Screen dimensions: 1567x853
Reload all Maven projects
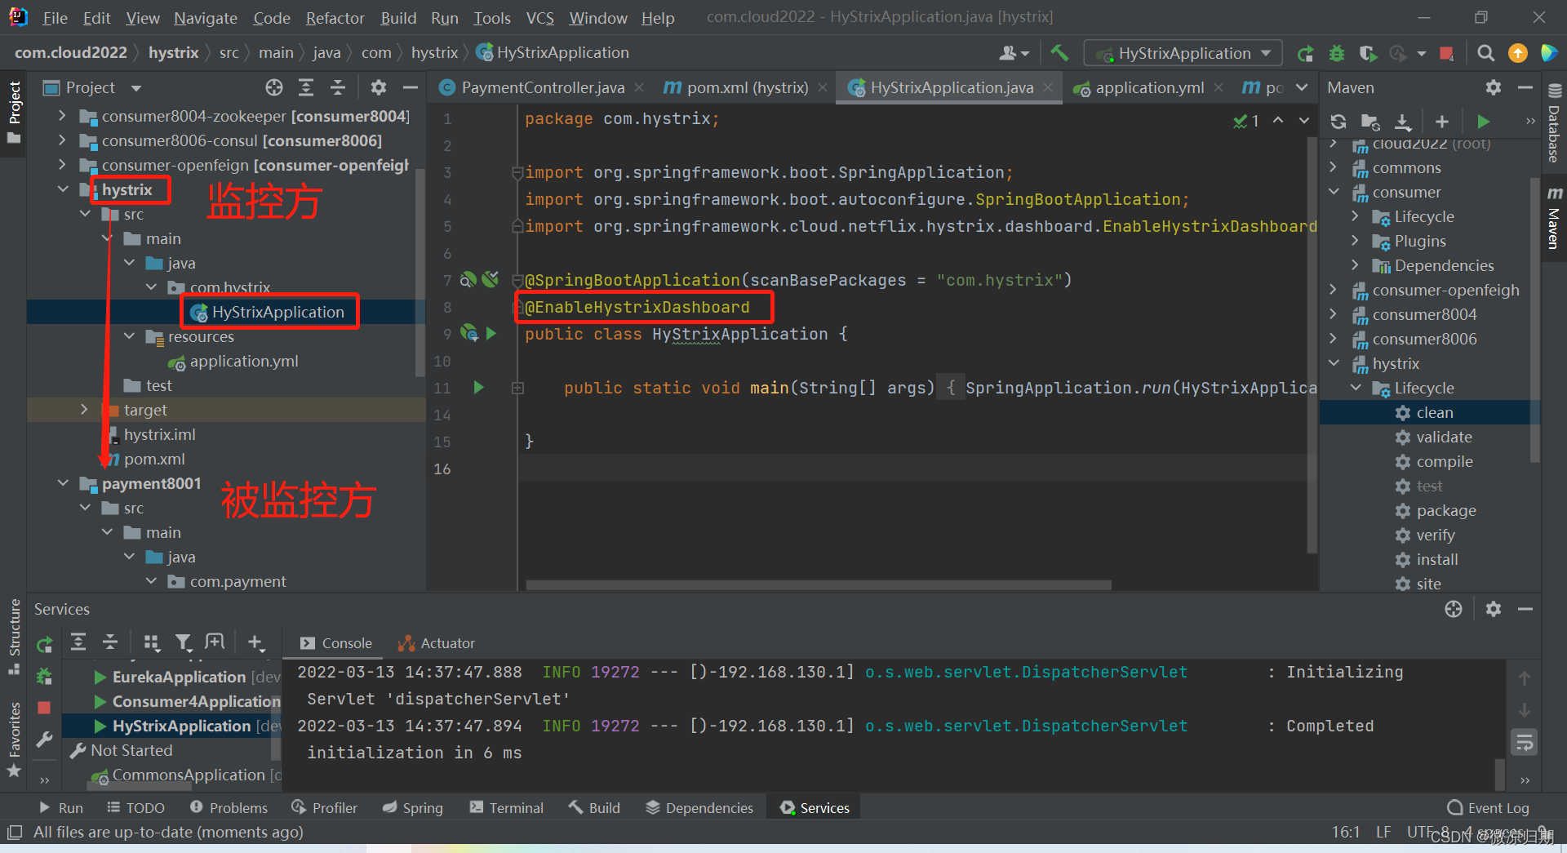(x=1338, y=122)
